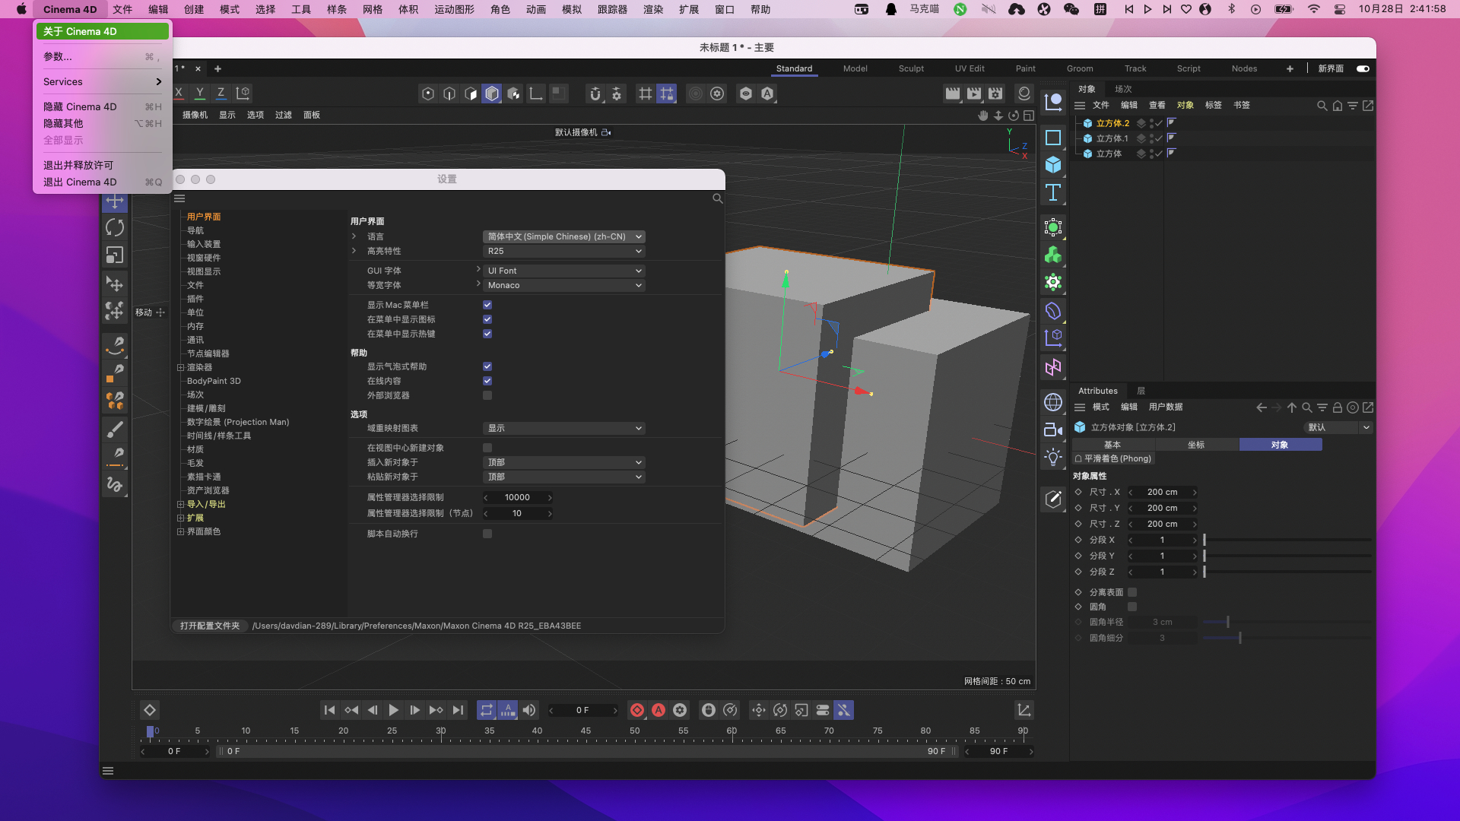Viewport: 1460px width, 821px height.
Task: Drag the 圆角半径 slider
Action: click(x=1227, y=622)
